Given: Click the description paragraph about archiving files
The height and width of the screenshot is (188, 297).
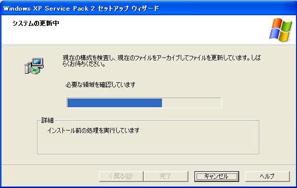Looking at the screenshot, I should [161, 60].
